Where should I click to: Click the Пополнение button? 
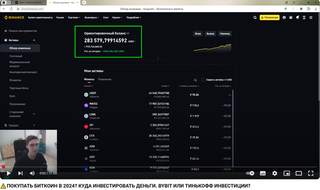pos(270,17)
